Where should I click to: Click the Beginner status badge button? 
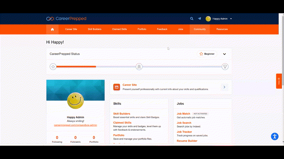207,54
